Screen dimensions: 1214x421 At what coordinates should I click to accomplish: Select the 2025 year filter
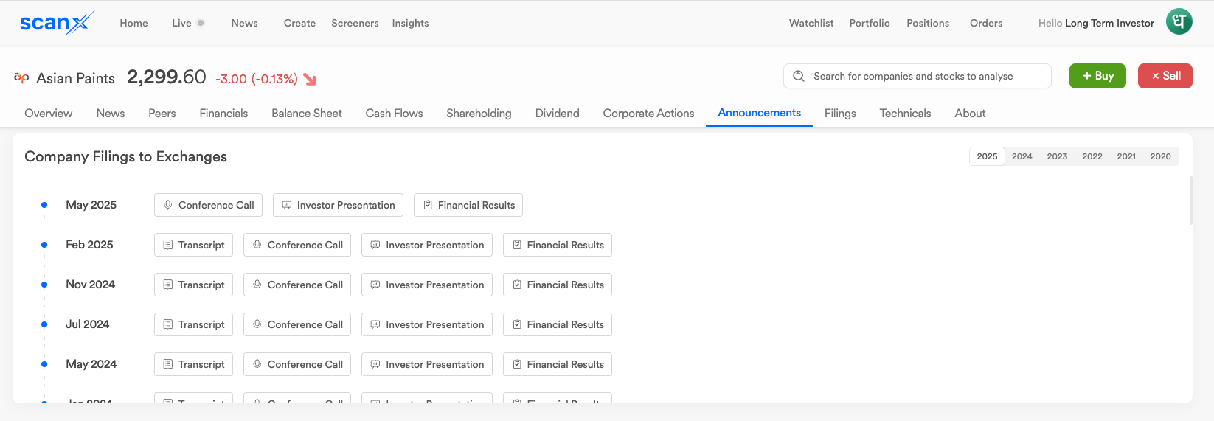(x=987, y=156)
